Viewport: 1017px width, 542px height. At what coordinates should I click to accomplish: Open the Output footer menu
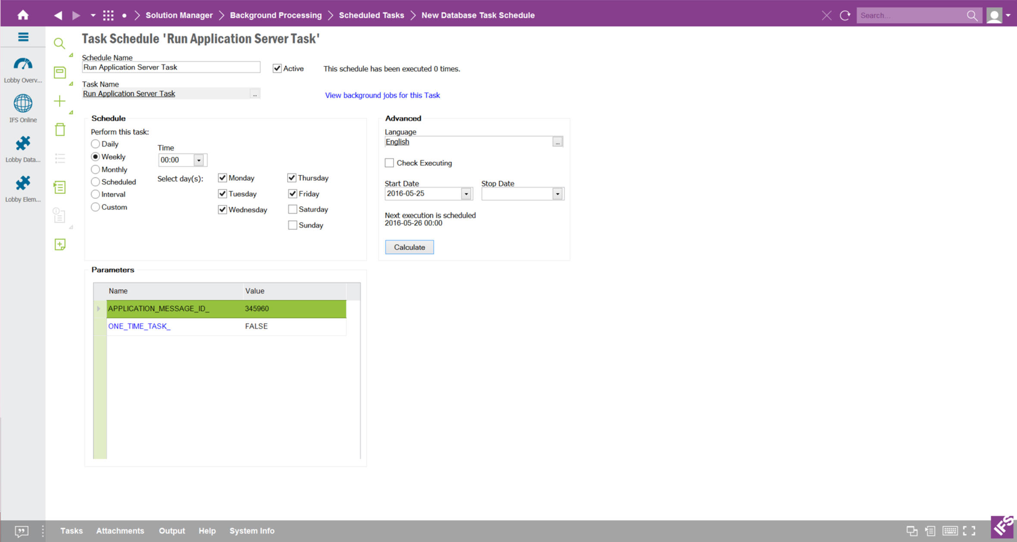tap(172, 531)
